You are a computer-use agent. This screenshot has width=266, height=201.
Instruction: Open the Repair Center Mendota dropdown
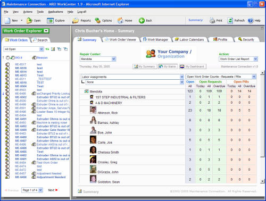114,59
